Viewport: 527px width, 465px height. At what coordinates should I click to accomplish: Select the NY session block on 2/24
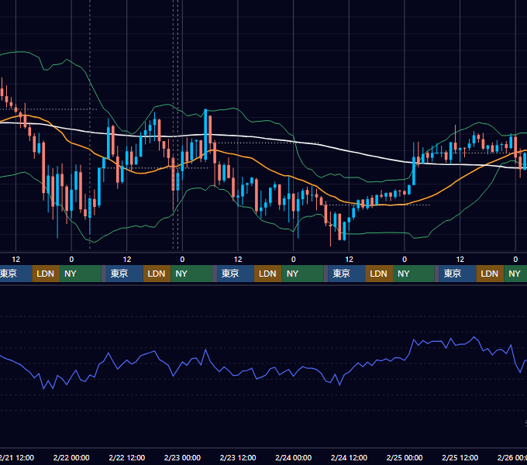pos(414,274)
